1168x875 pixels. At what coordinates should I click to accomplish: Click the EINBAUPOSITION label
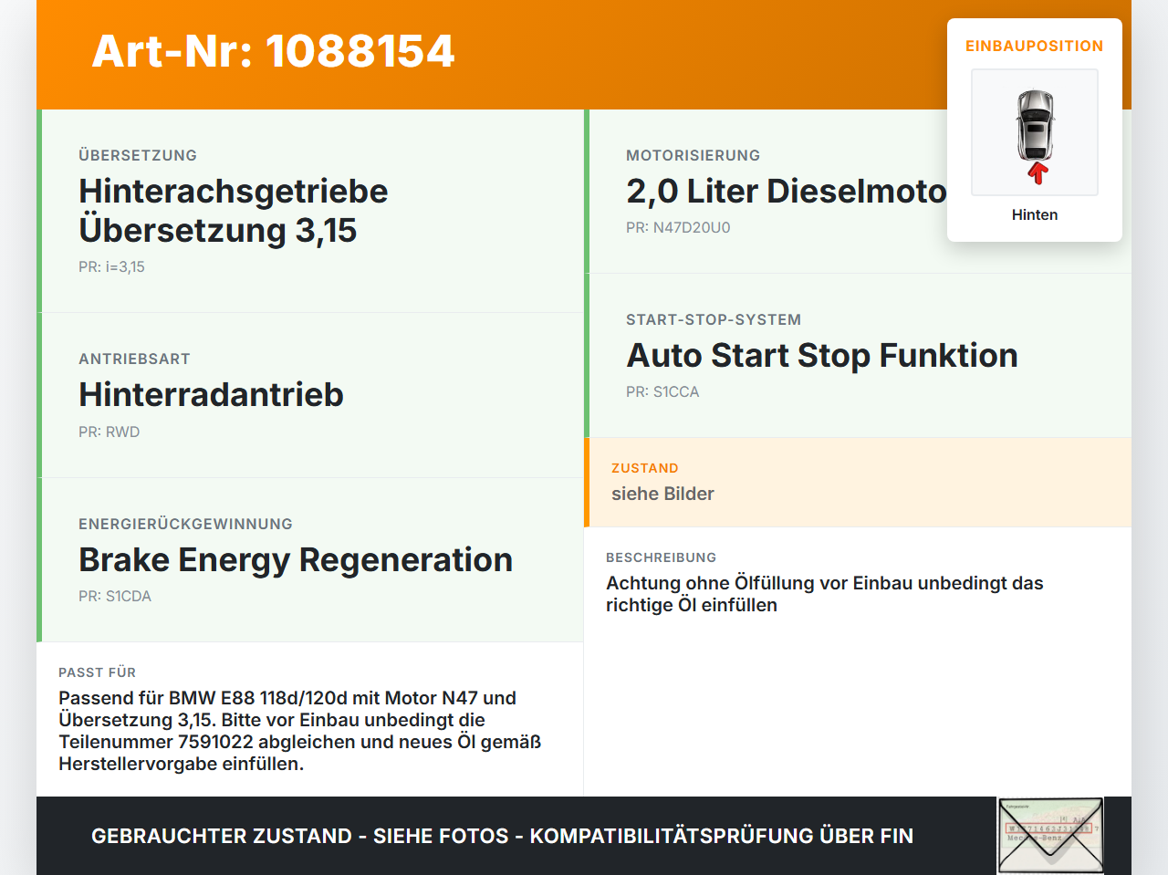[1035, 46]
